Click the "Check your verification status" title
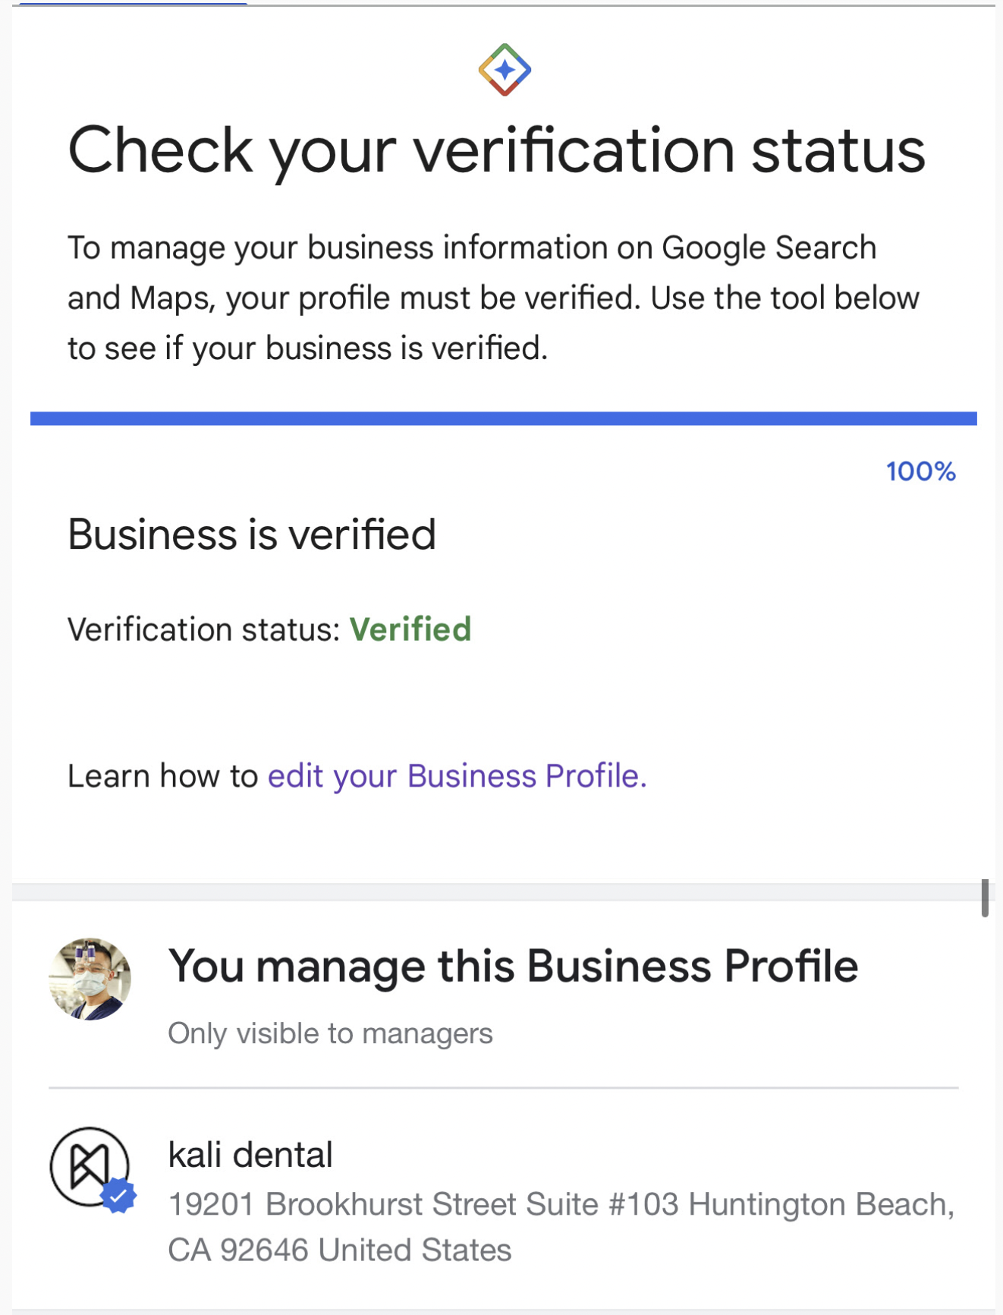 click(496, 150)
